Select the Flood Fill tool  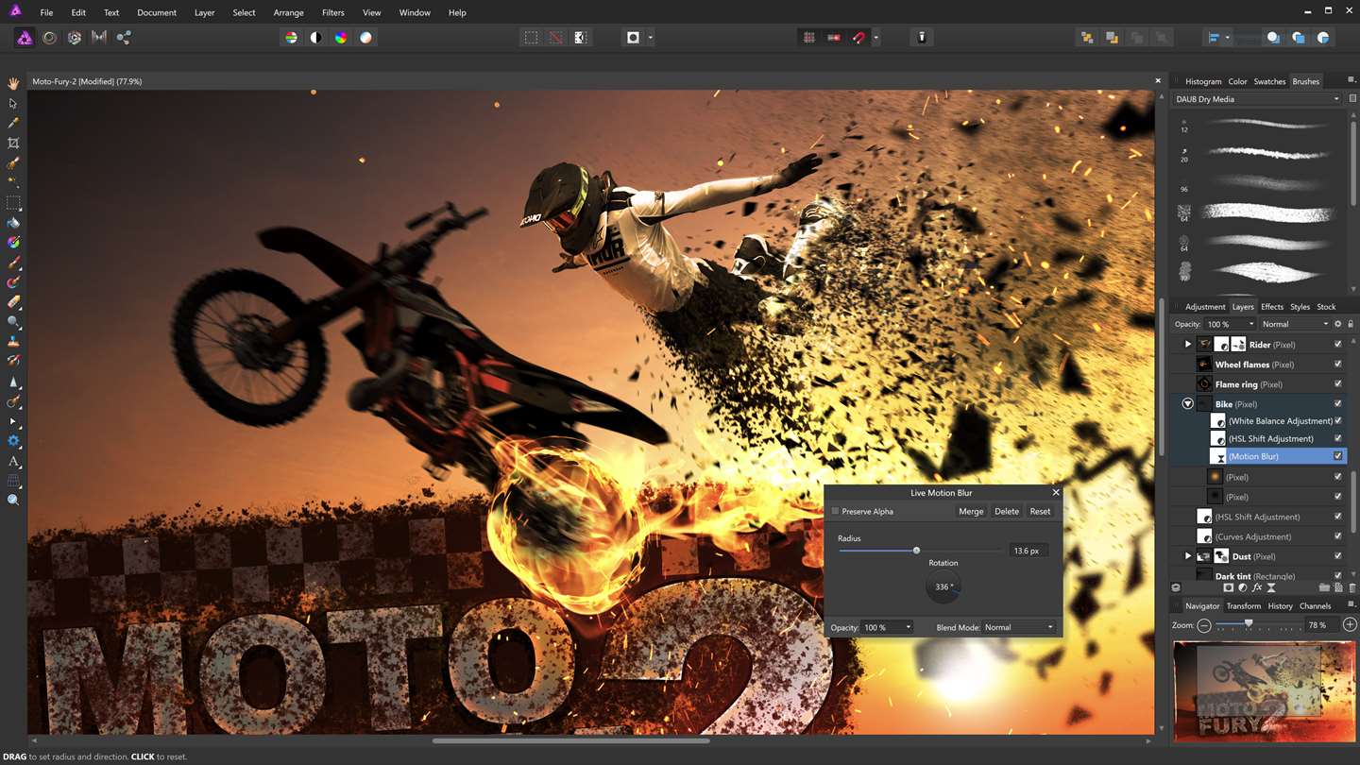coord(13,223)
